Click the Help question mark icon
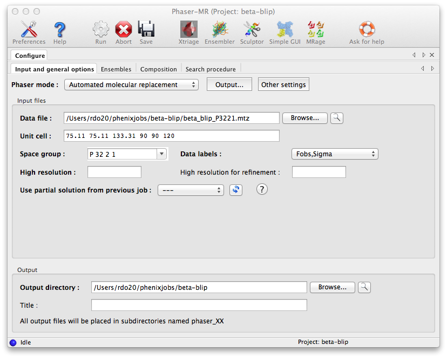The image size is (447, 358). 60,32
